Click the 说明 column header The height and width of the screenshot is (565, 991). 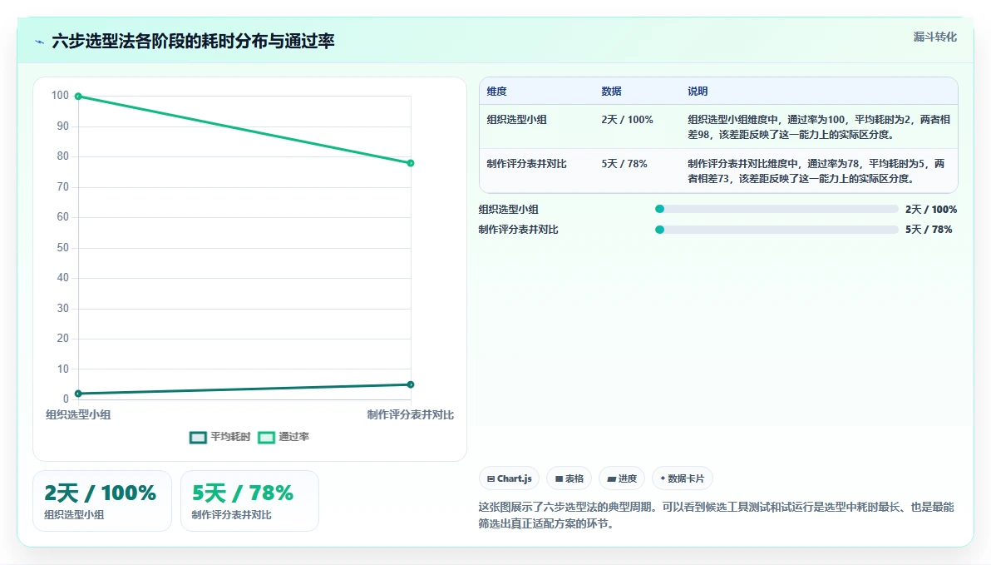698,91
